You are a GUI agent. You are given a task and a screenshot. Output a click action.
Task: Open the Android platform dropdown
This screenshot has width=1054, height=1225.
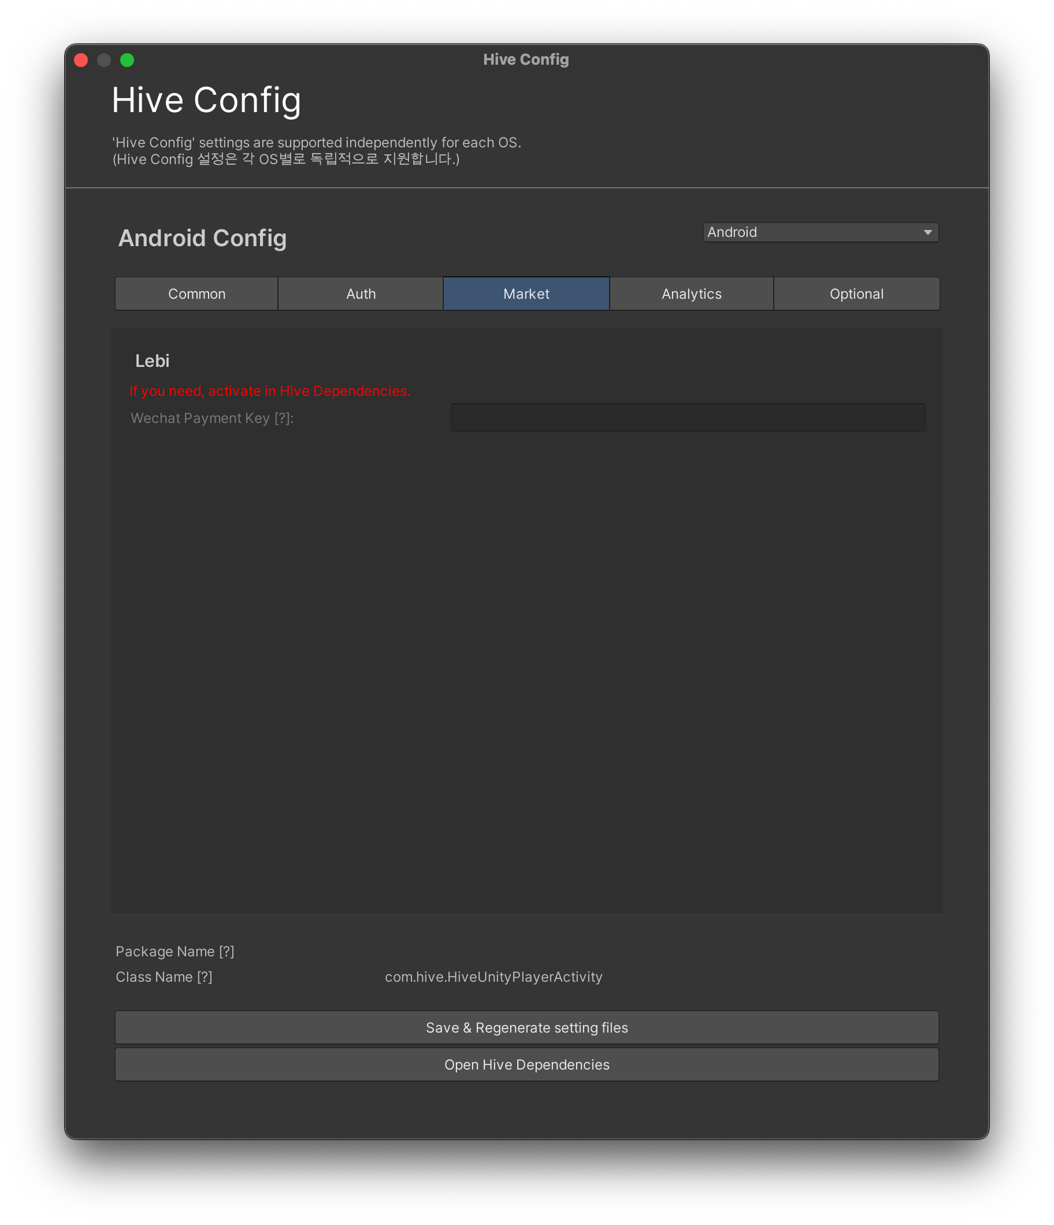[x=820, y=232]
